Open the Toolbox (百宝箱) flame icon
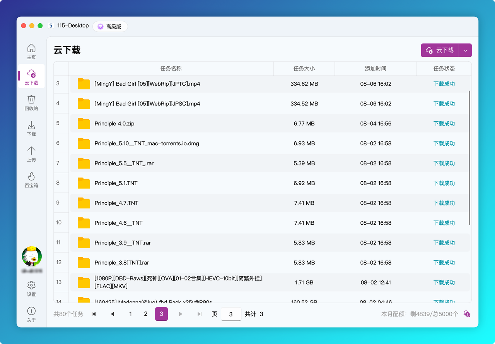This screenshot has height=344, width=495. tap(31, 177)
